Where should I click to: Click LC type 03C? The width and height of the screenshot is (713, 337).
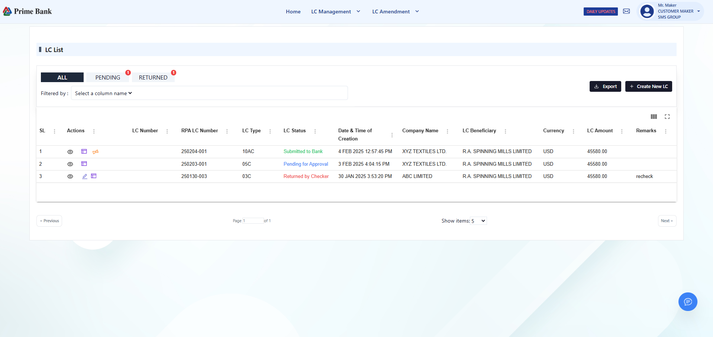point(246,176)
